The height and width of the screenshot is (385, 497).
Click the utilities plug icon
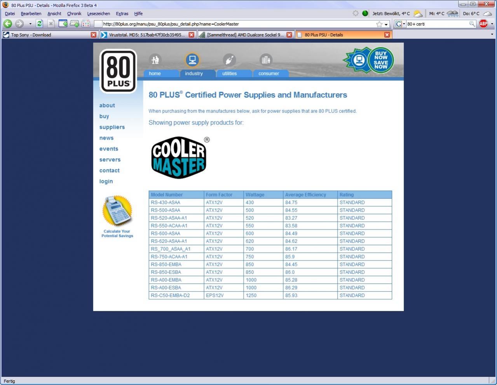tap(229, 60)
